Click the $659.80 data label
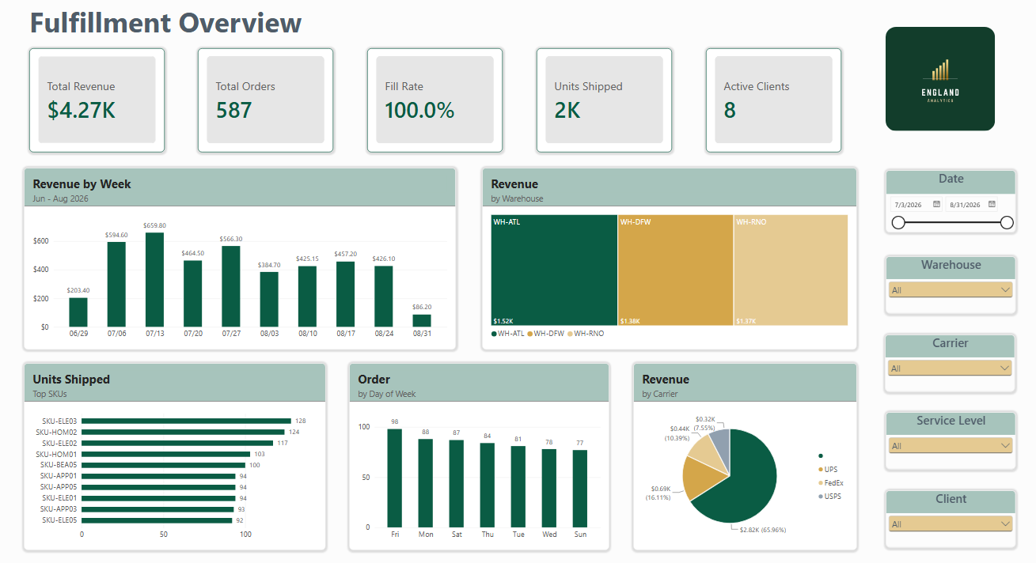The width and height of the screenshot is (1036, 563). pyautogui.click(x=154, y=225)
